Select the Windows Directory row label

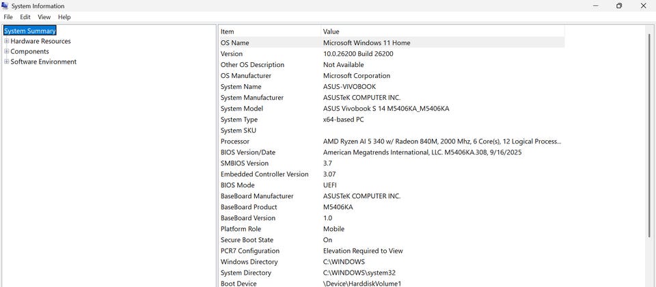(249, 262)
